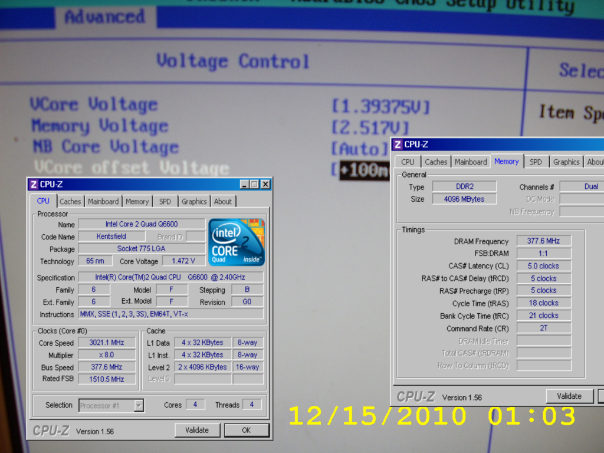
Task: Click the Bus Speed value in Clocks group
Action: 107,367
